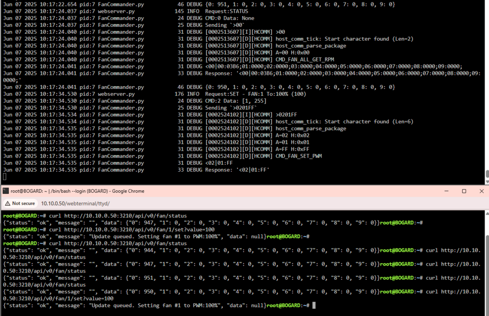The width and height of the screenshot is (489, 316).
Task: Click 'Start character found (Len=6)' log text
Action: [369, 122]
